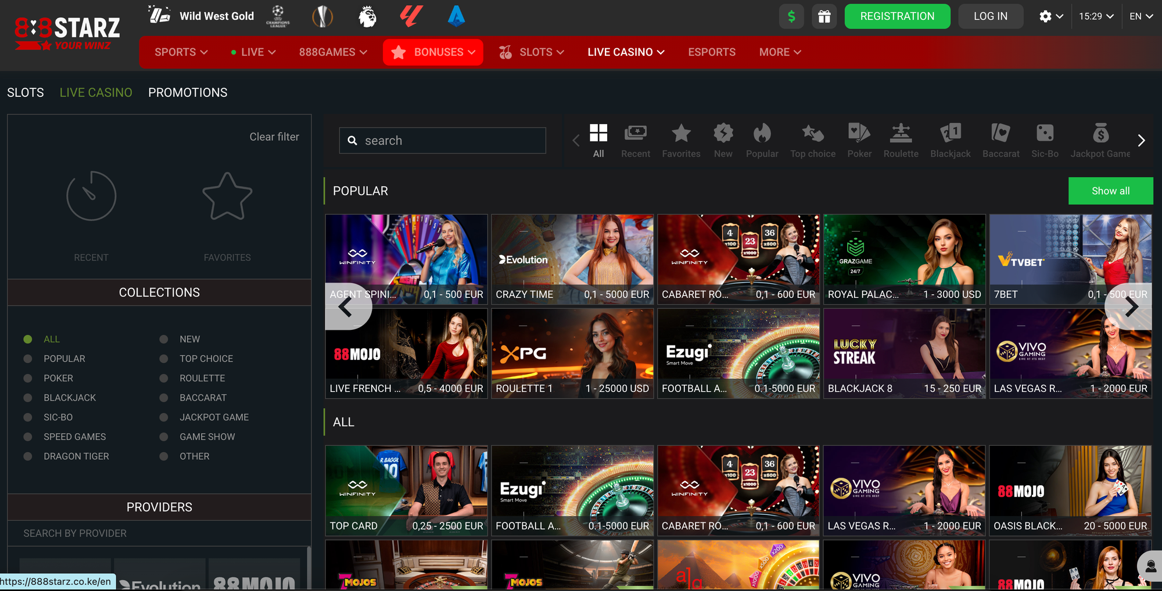Switch to the PROMOTIONS sub-tab
The image size is (1162, 591).
[x=188, y=93]
